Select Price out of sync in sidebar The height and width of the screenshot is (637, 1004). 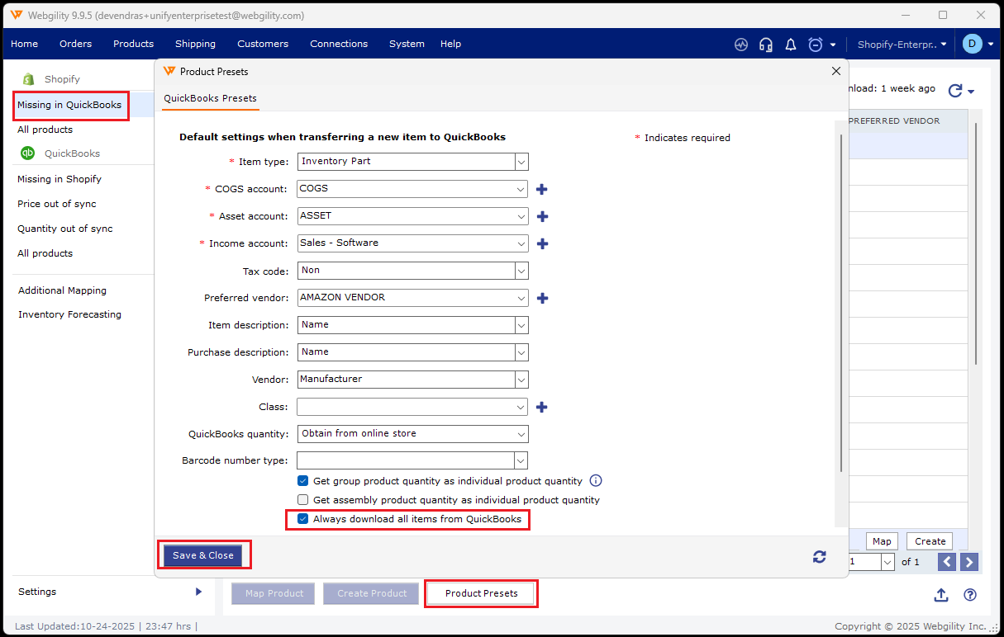(x=57, y=204)
